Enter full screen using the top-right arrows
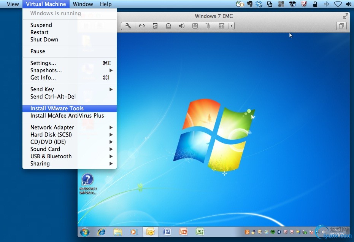The image size is (354, 242). point(345,16)
